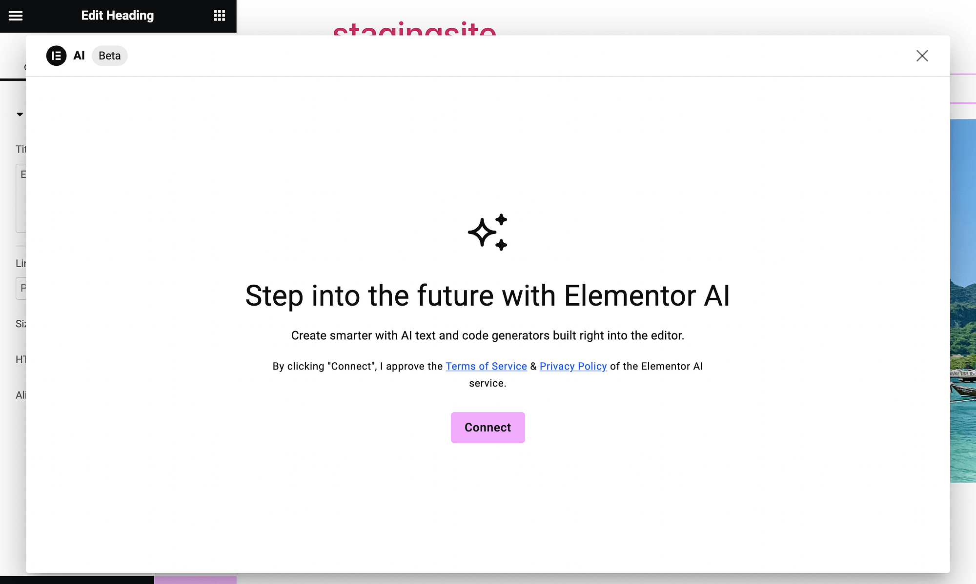Close the Elementor AI dialog
The height and width of the screenshot is (584, 976).
pyautogui.click(x=922, y=56)
